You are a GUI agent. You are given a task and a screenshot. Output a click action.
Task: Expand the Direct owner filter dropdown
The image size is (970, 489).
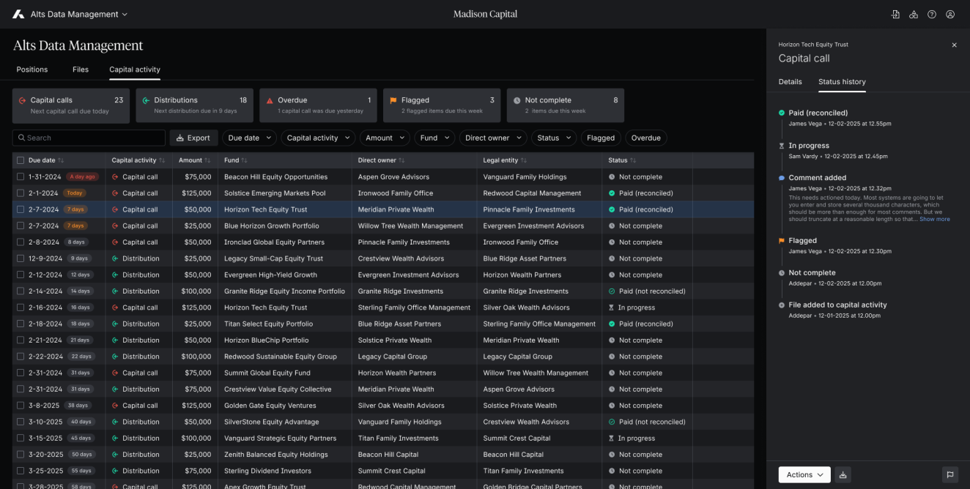click(492, 138)
